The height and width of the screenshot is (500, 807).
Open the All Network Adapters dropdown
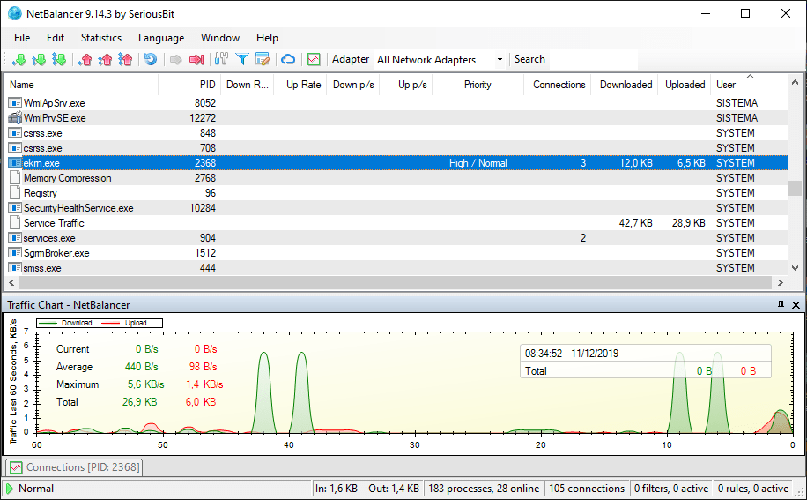pyautogui.click(x=500, y=60)
